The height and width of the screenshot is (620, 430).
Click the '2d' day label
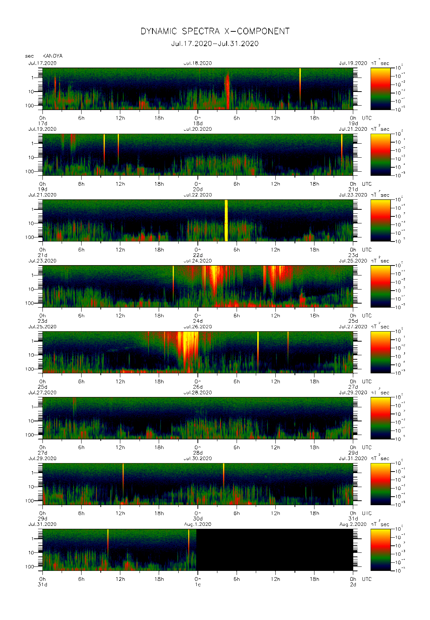point(353,585)
